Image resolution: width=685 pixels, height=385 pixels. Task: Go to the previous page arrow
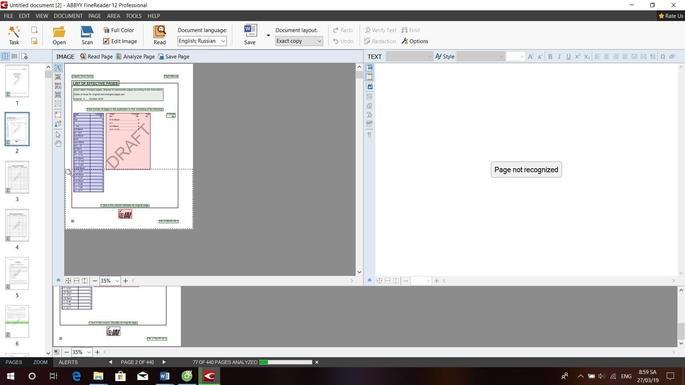(x=110, y=362)
